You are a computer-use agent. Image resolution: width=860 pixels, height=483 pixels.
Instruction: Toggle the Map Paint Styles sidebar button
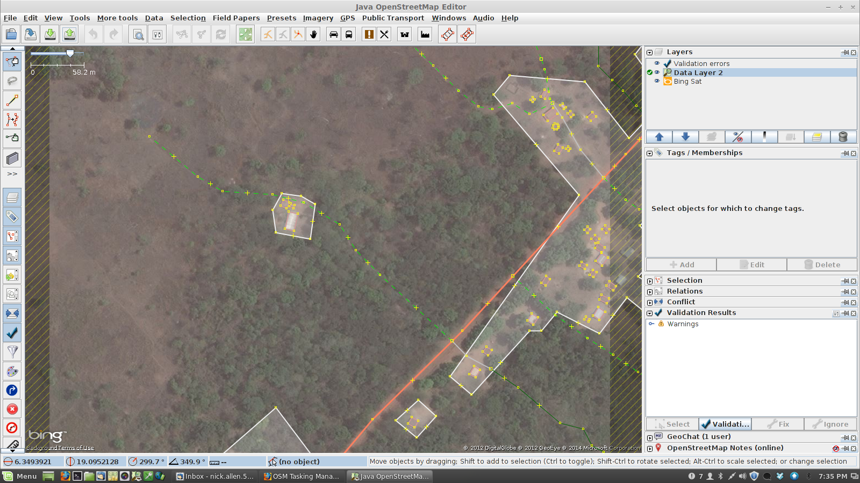click(12, 371)
